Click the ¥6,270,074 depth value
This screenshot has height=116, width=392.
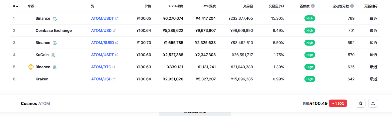[x=173, y=18]
